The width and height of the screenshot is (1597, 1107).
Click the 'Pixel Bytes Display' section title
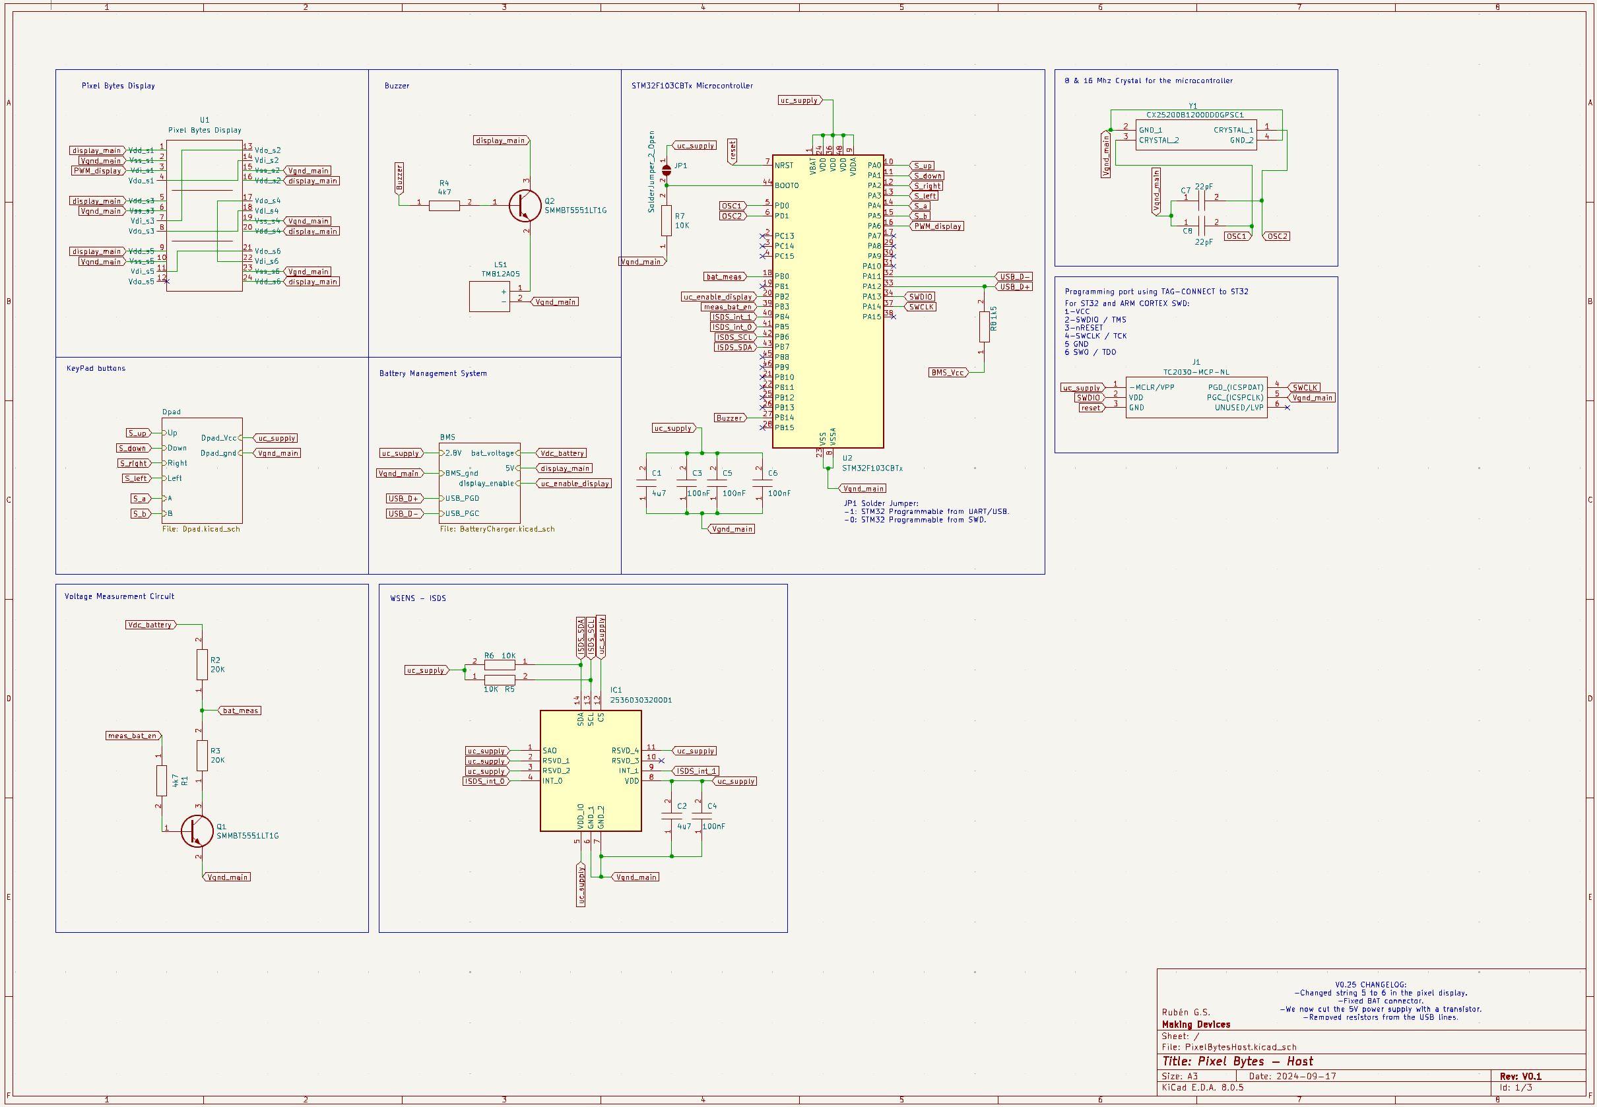tap(119, 86)
